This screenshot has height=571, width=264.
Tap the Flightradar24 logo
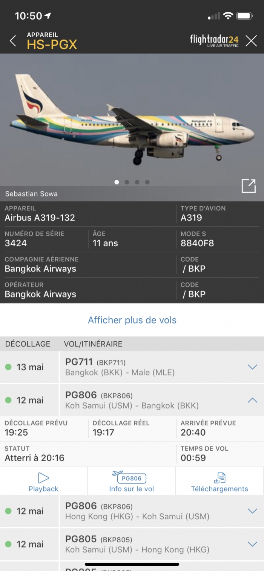pos(214,40)
